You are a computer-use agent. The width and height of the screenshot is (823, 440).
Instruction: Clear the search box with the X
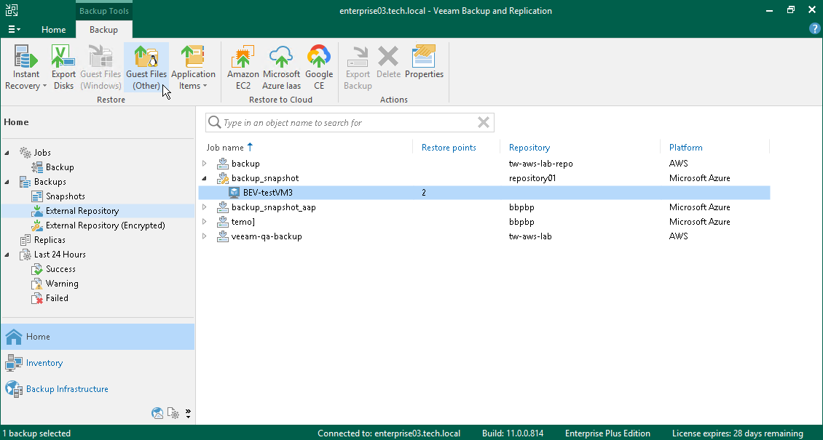[484, 123]
